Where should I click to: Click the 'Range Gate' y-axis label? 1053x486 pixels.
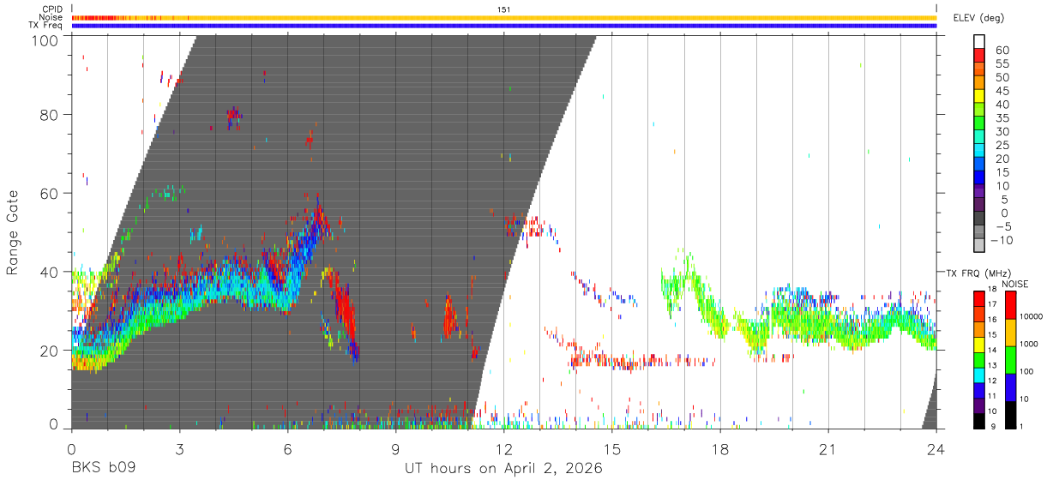click(x=13, y=232)
